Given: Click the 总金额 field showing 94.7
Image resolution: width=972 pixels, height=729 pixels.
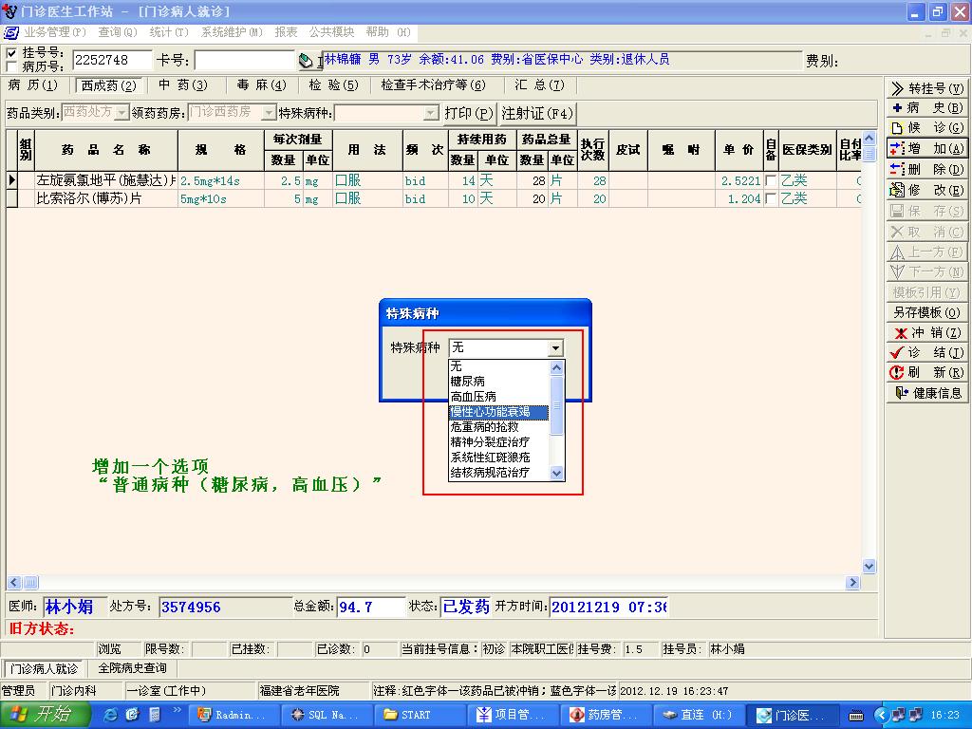Looking at the screenshot, I should tap(371, 607).
